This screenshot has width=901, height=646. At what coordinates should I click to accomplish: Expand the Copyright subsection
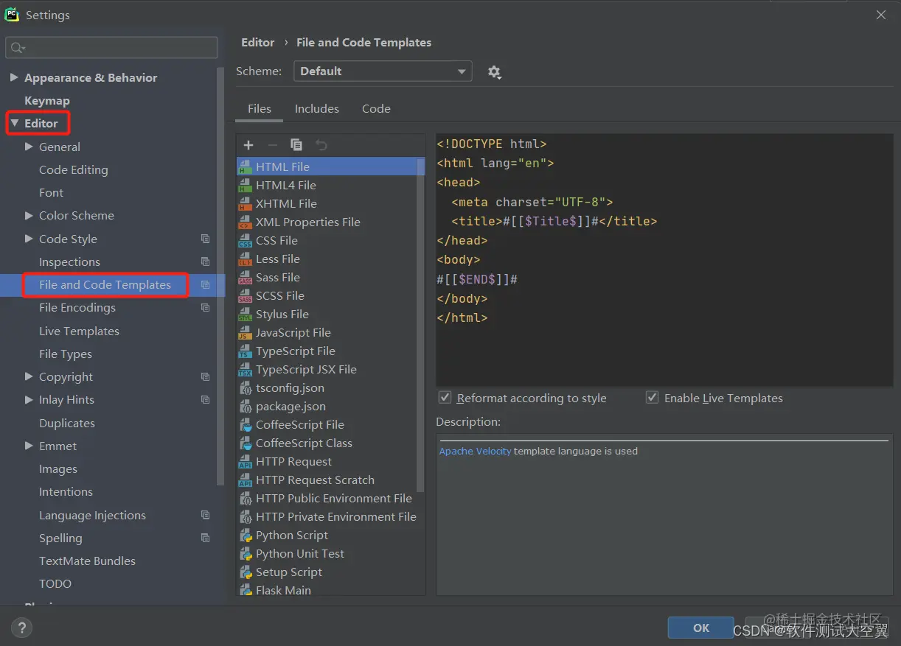(29, 376)
